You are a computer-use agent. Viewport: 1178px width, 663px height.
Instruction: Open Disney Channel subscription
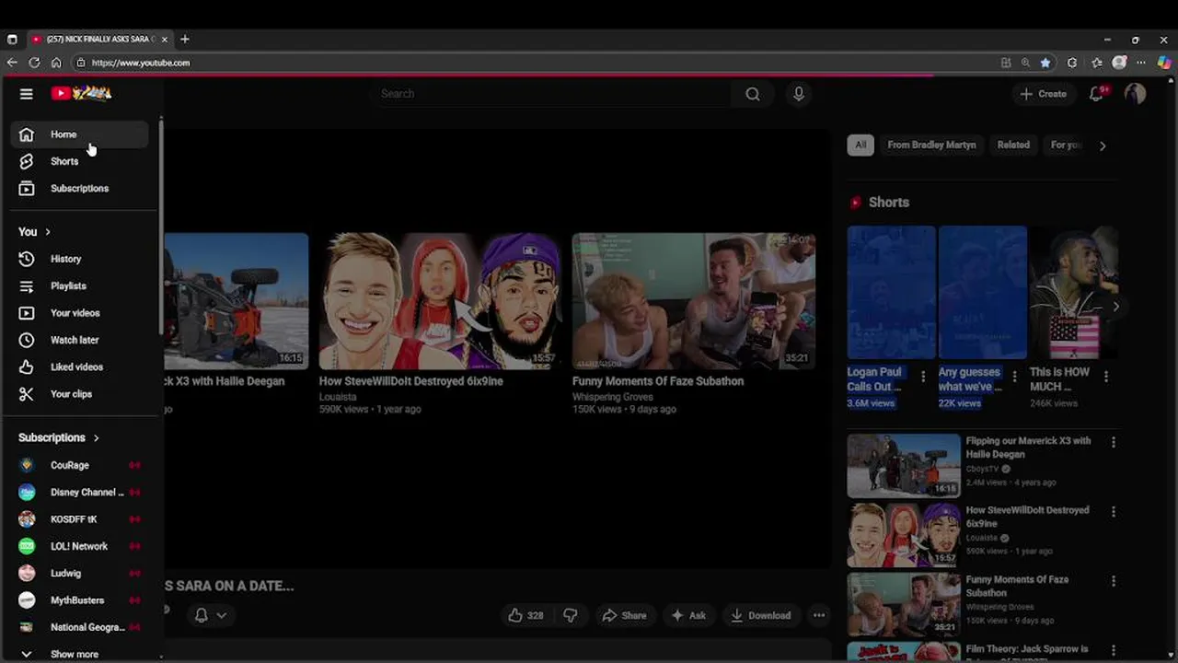pyautogui.click(x=80, y=492)
